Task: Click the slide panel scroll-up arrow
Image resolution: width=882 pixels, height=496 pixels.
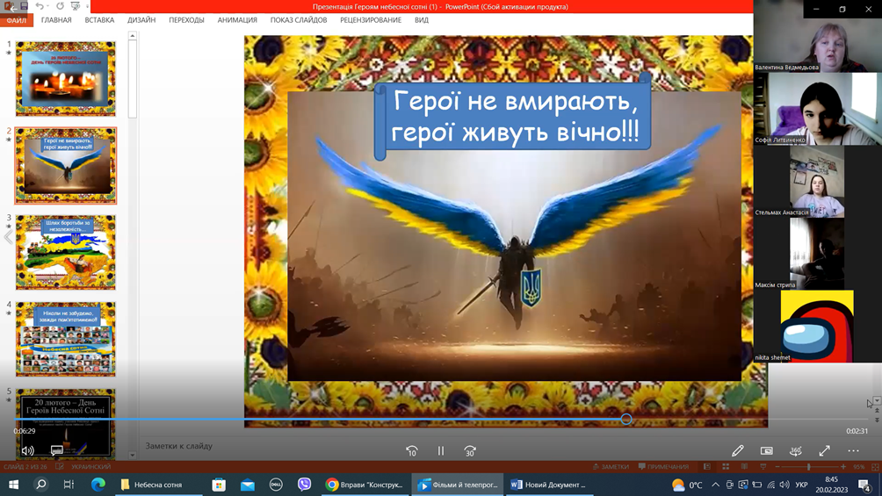Action: 132,36
